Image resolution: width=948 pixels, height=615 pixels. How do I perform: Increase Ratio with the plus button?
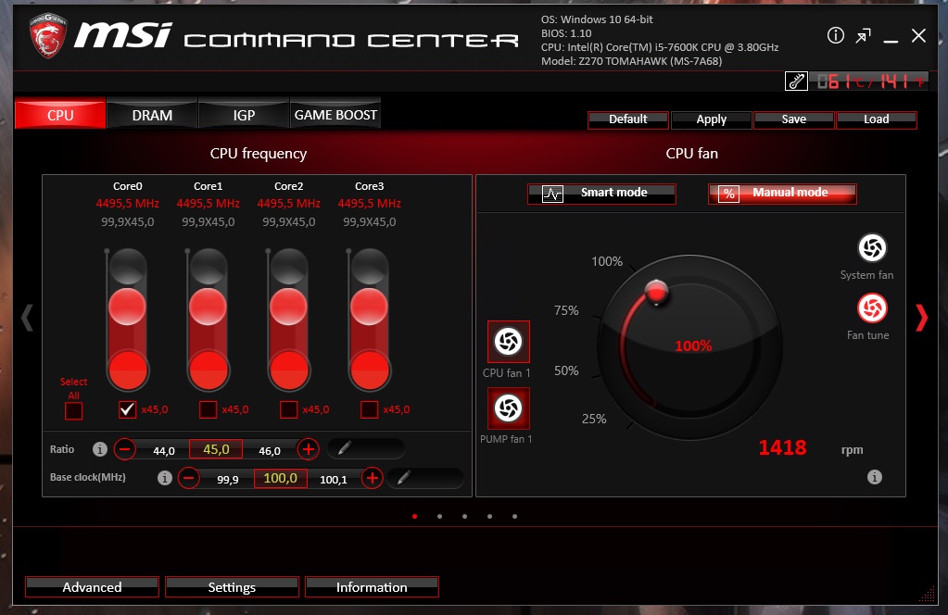point(308,449)
